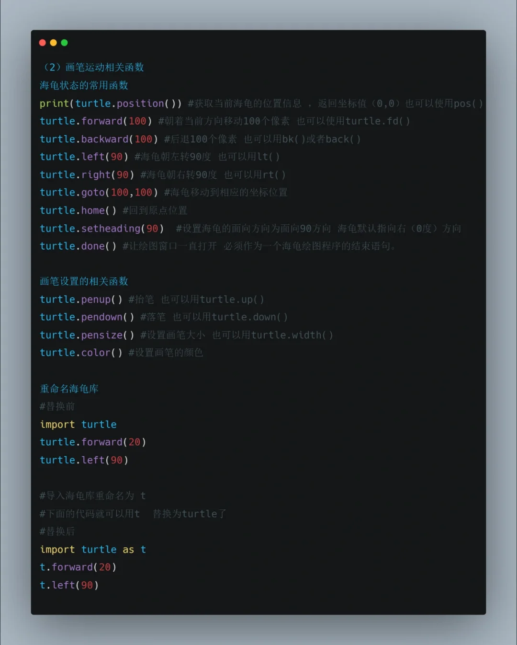Click the heading '画笔设置的相关函数'
This screenshot has height=645, width=517.
click(x=84, y=281)
